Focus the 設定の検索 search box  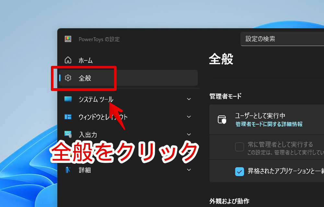click(x=282, y=39)
